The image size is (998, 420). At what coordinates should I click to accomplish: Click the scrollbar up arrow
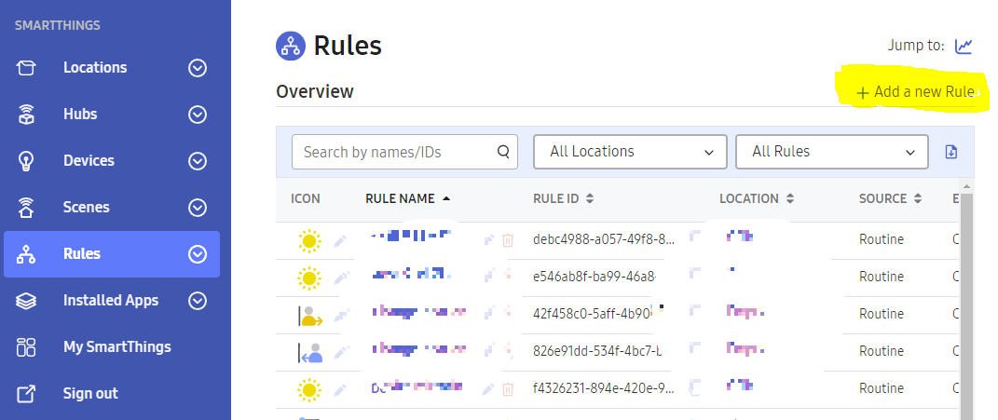click(x=966, y=186)
